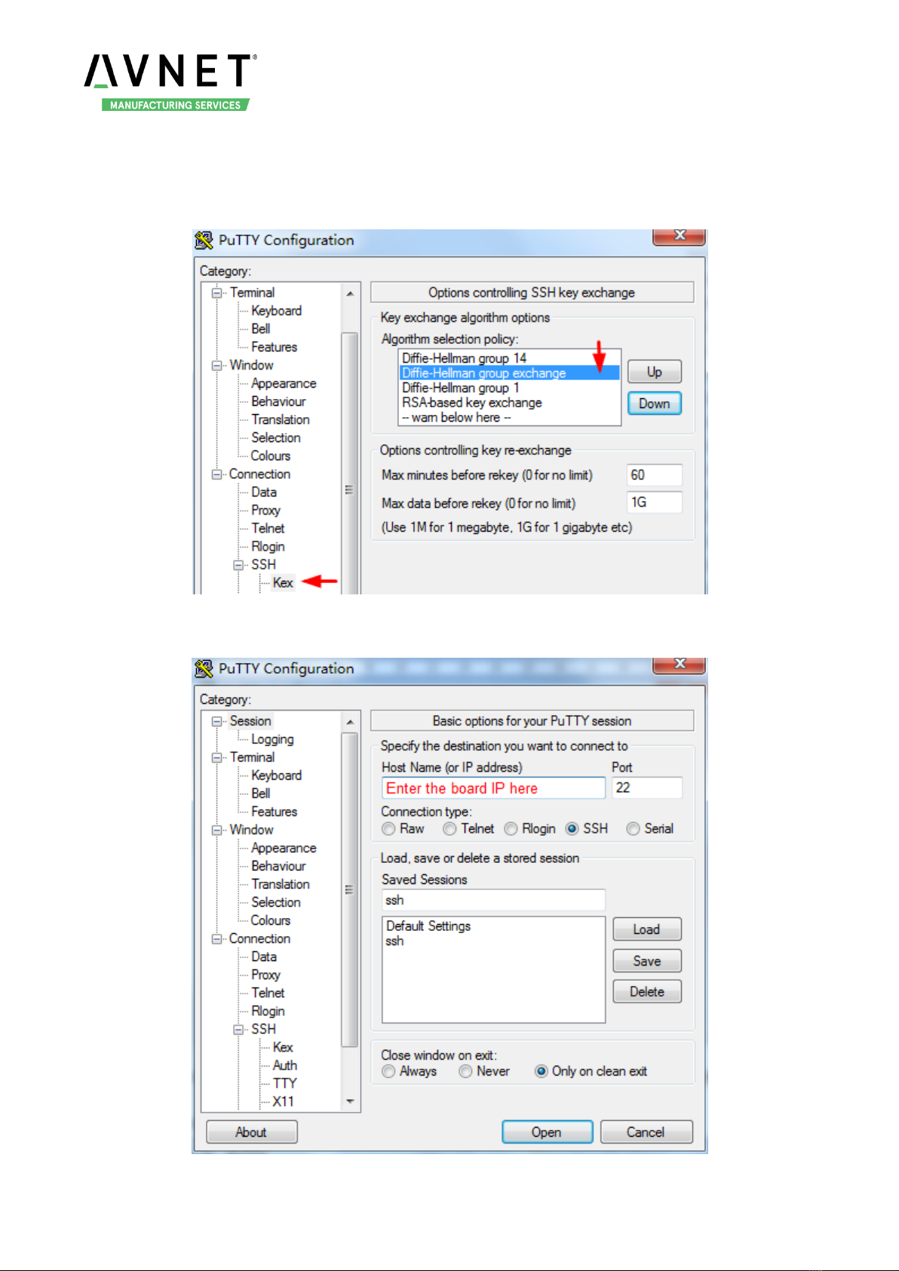Screen dimensions: 899x1271
Task: Collapse Terminal node in upper window tree
Action: click(x=217, y=293)
